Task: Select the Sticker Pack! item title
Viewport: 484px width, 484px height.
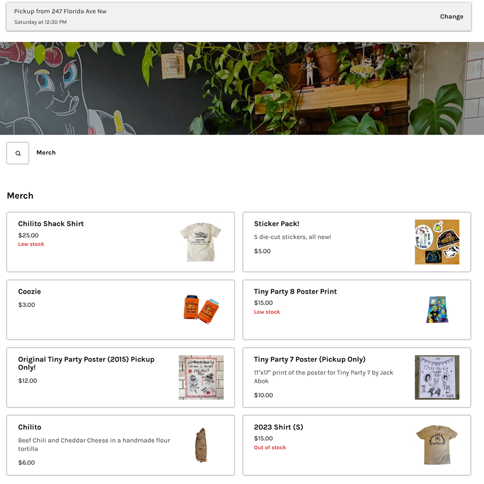Action: click(276, 224)
